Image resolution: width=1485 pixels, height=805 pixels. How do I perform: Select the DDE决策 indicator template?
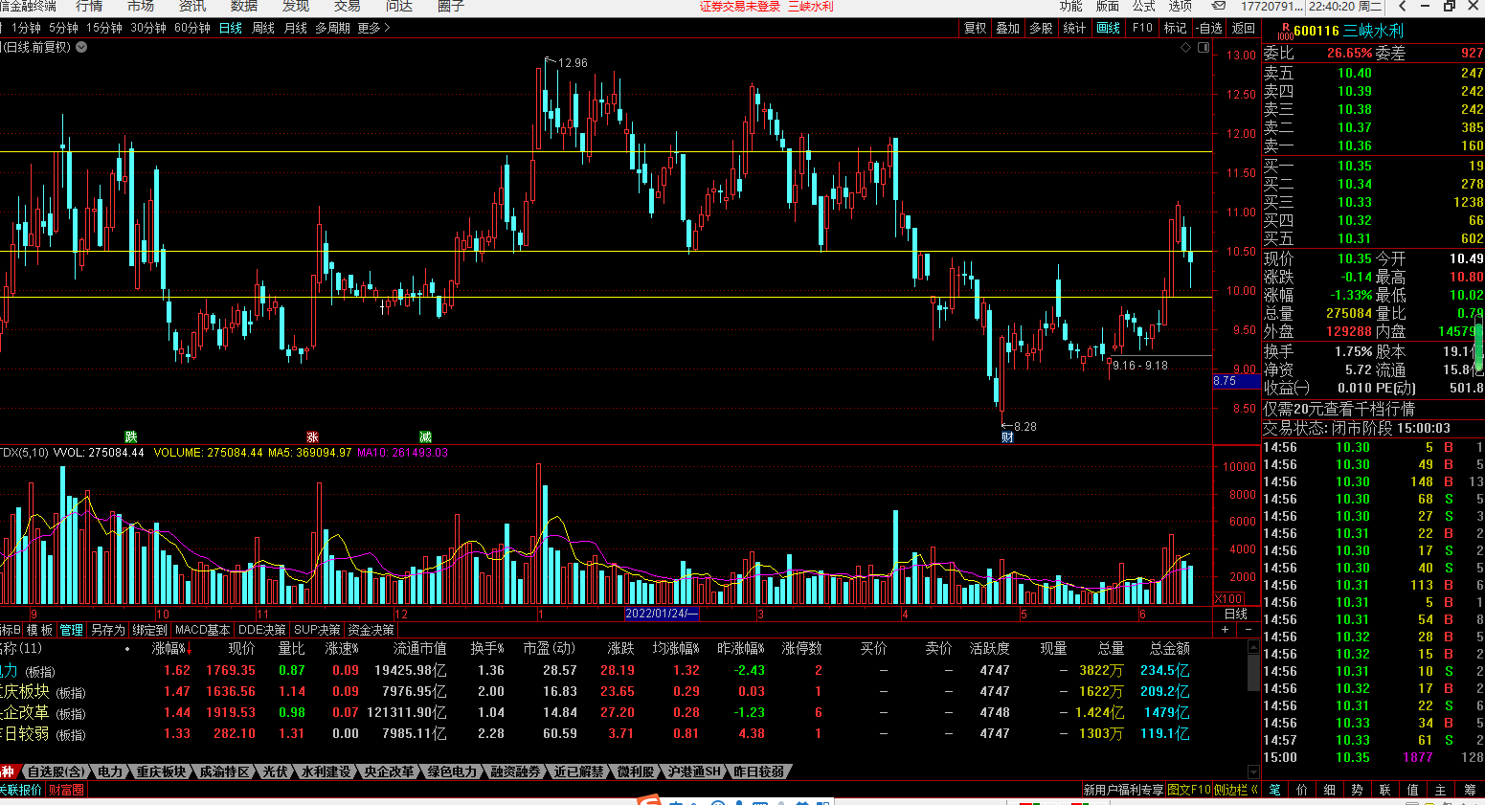(262, 630)
